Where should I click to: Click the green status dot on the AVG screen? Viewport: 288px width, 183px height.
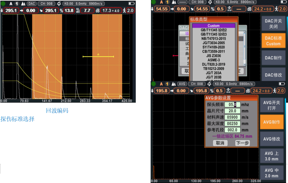tap(153, 84)
